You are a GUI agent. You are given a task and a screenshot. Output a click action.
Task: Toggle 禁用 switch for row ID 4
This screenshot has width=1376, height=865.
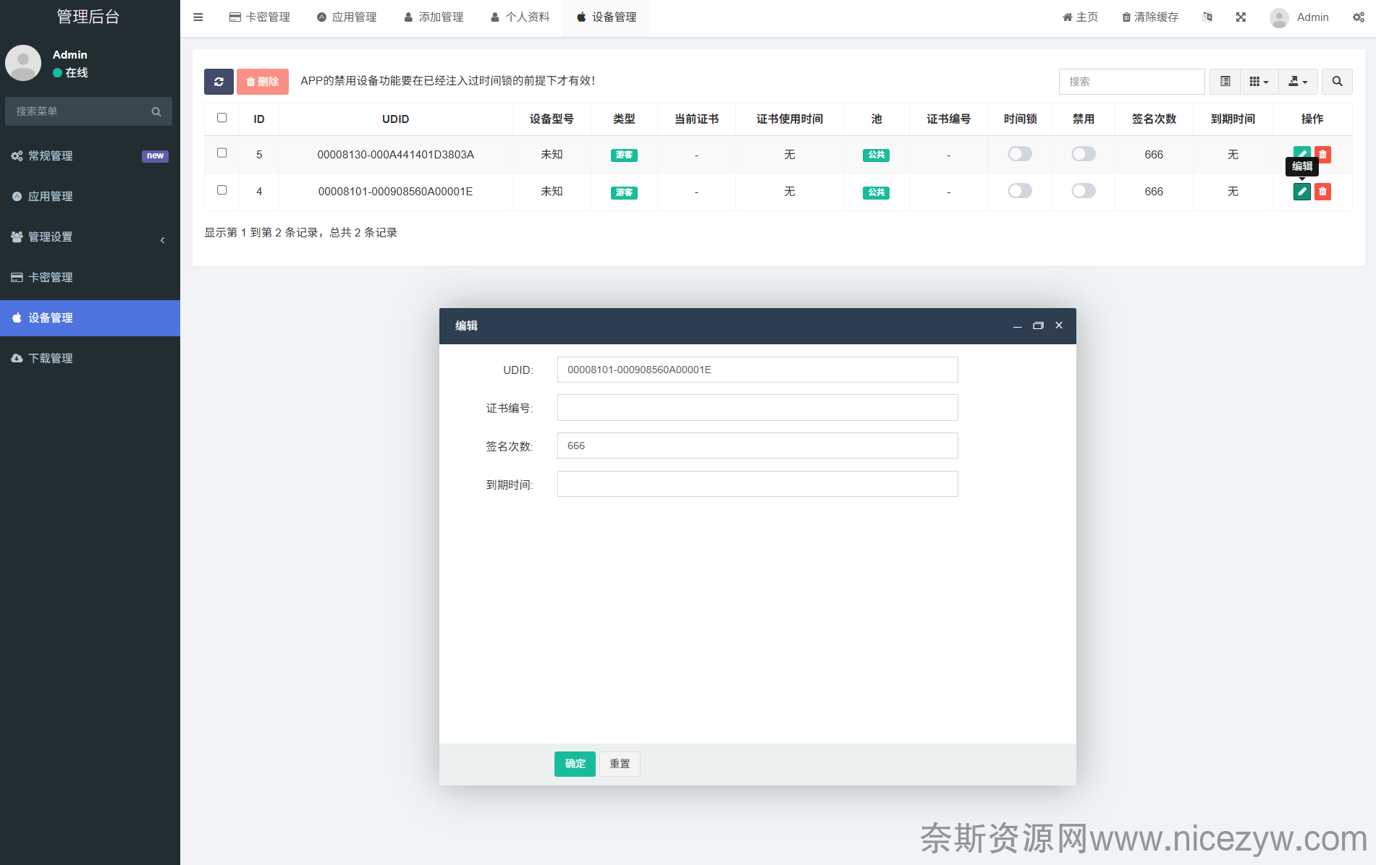pos(1084,191)
